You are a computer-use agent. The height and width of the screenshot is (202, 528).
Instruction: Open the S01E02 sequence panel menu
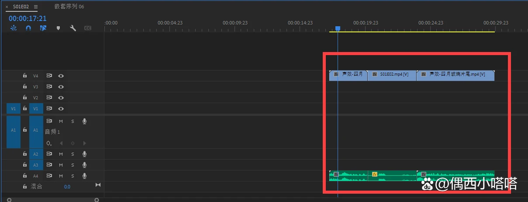(36, 7)
